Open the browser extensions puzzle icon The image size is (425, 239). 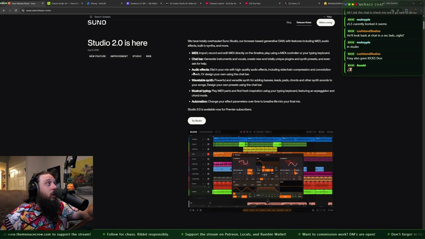tap(406, 10)
